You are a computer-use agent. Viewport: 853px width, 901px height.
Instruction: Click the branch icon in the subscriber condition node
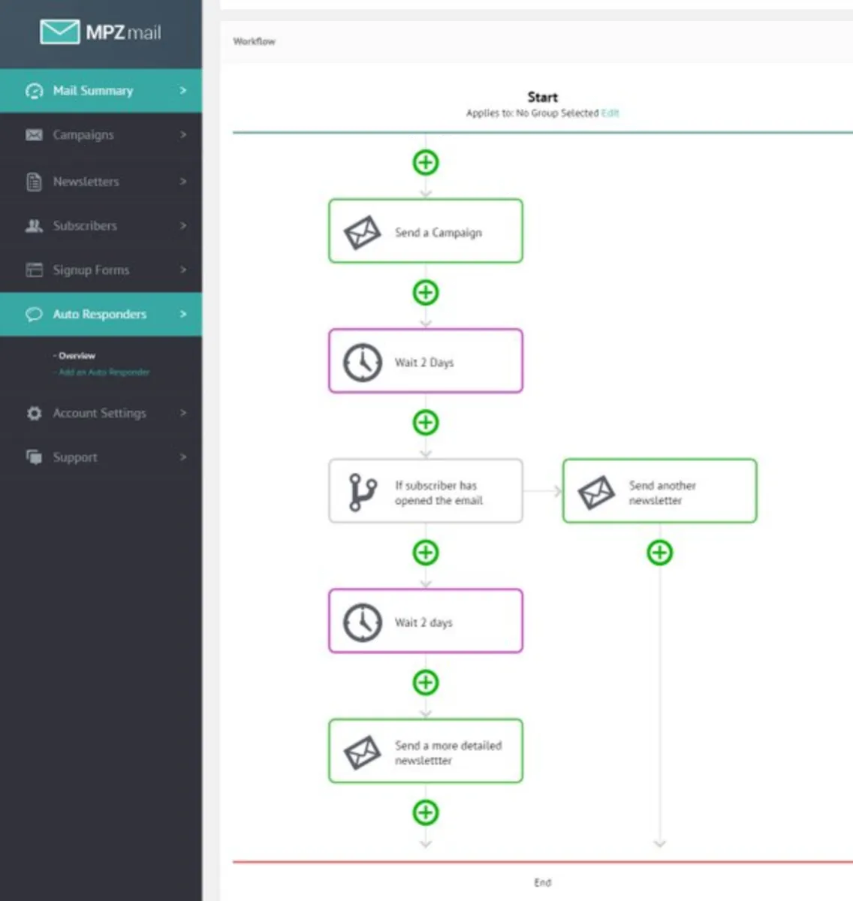click(361, 491)
